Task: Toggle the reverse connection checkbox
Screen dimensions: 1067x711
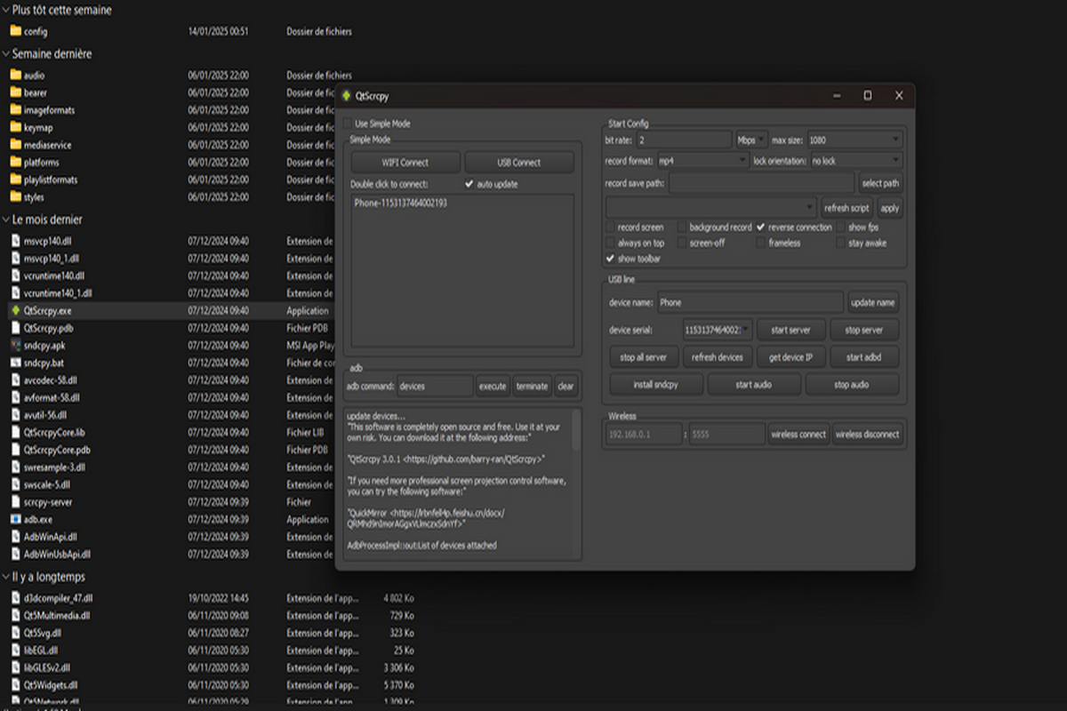Action: 761,228
